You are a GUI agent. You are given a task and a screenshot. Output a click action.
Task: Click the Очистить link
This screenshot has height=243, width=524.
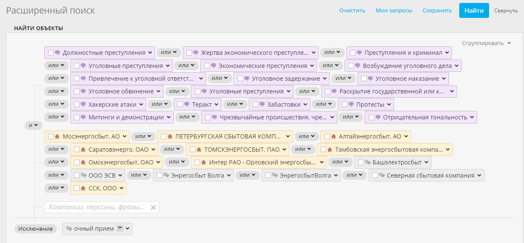tap(352, 11)
